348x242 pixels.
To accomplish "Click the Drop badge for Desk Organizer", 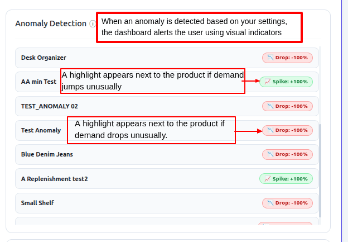I will coord(287,58).
